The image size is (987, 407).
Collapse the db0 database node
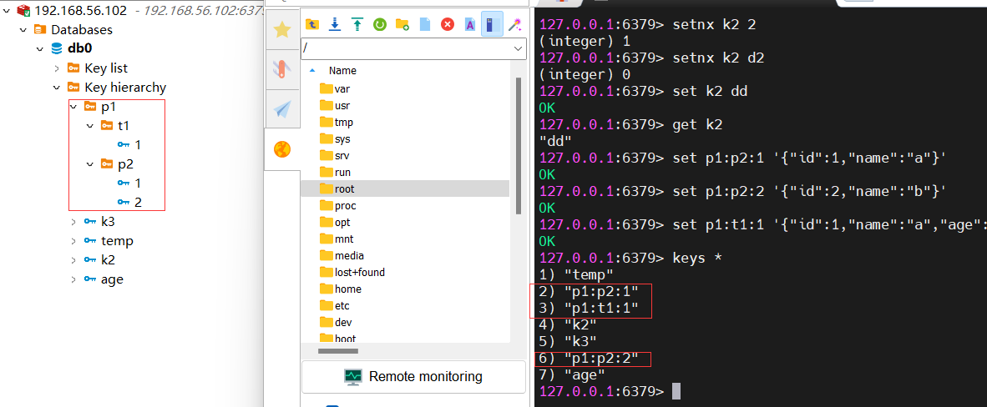(x=40, y=48)
